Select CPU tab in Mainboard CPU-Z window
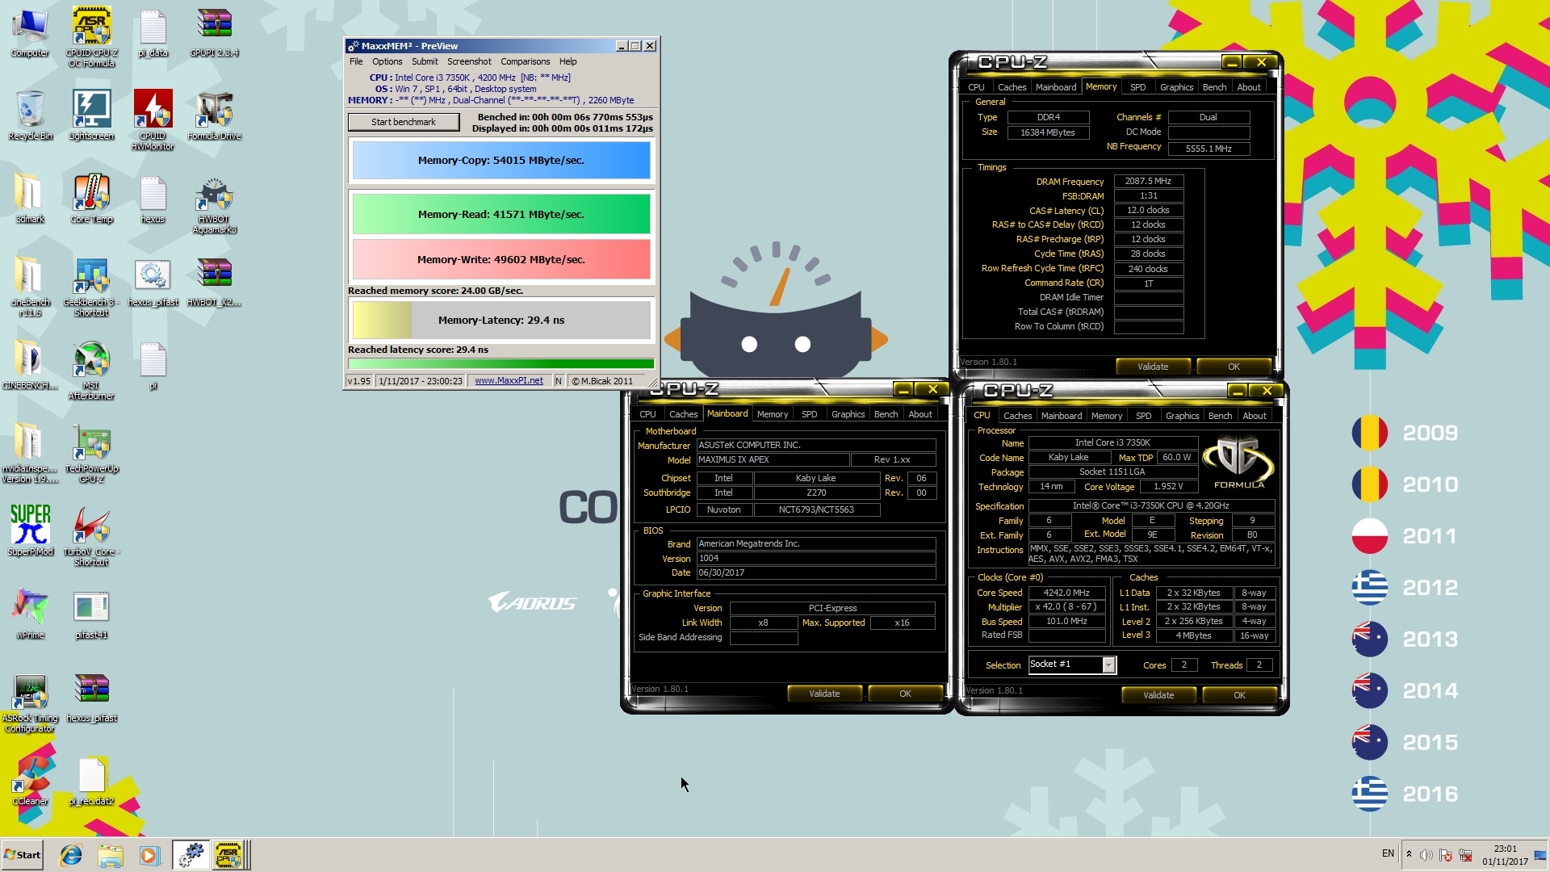1550x872 pixels. pos(647,414)
